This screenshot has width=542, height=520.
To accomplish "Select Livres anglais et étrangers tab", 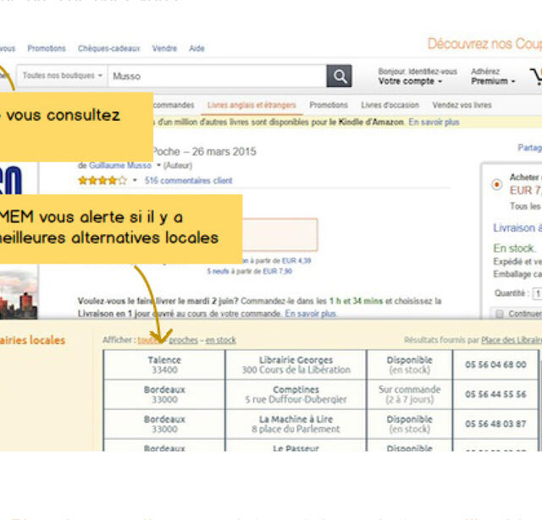I will click(x=252, y=105).
